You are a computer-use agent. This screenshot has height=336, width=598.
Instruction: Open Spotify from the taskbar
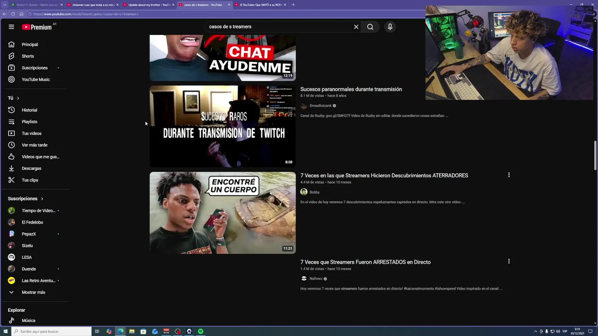[200, 331]
